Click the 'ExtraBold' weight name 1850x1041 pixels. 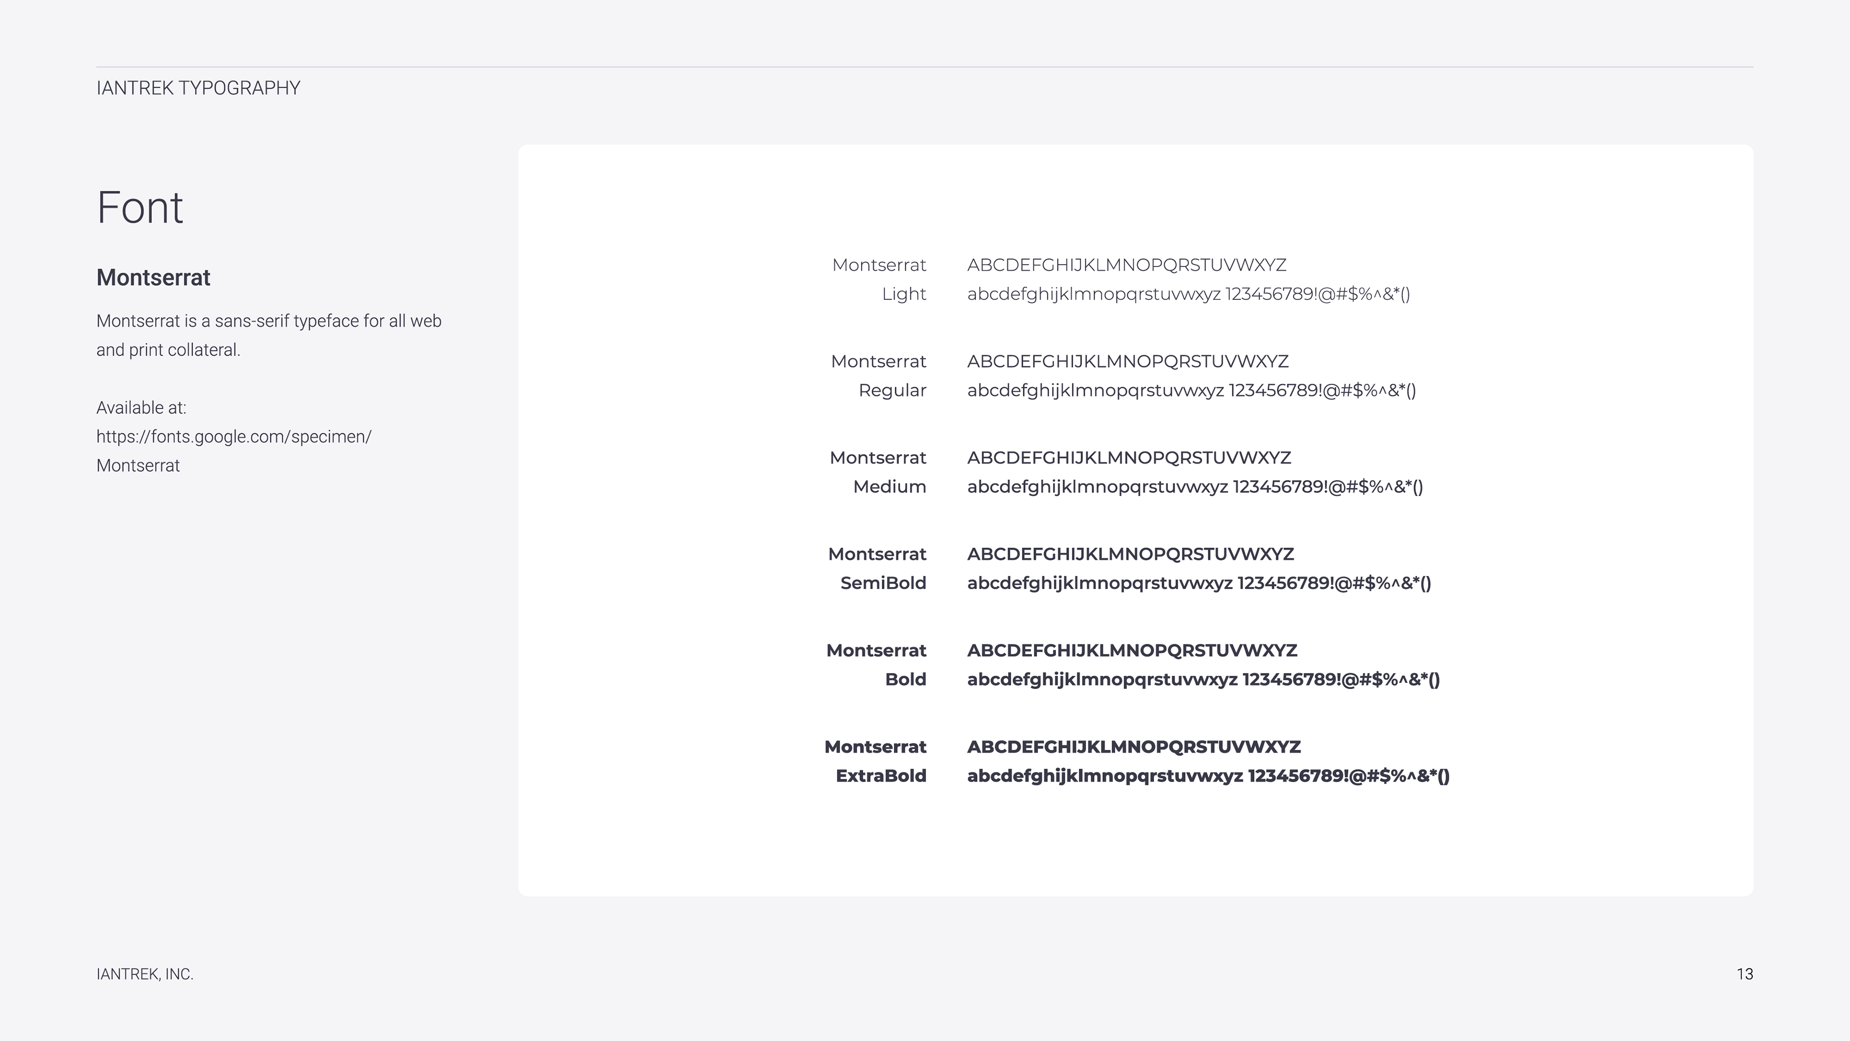pyautogui.click(x=881, y=775)
